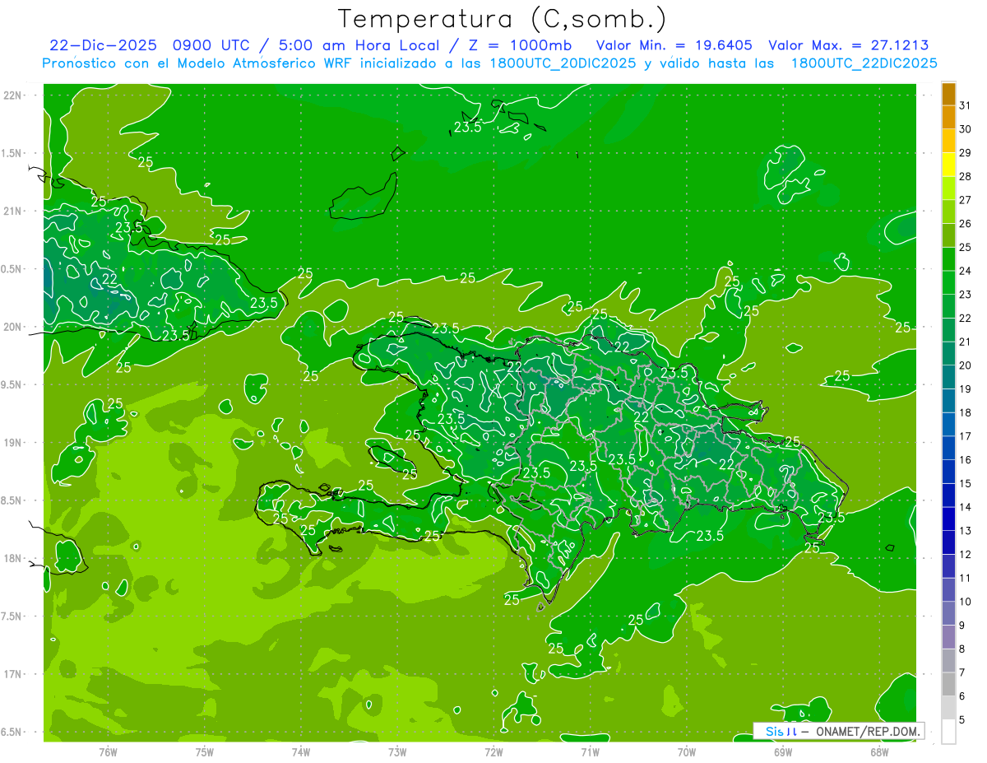Click the latitude axis label "19N"
Image resolution: width=987 pixels, height=763 pixels.
coord(12,443)
